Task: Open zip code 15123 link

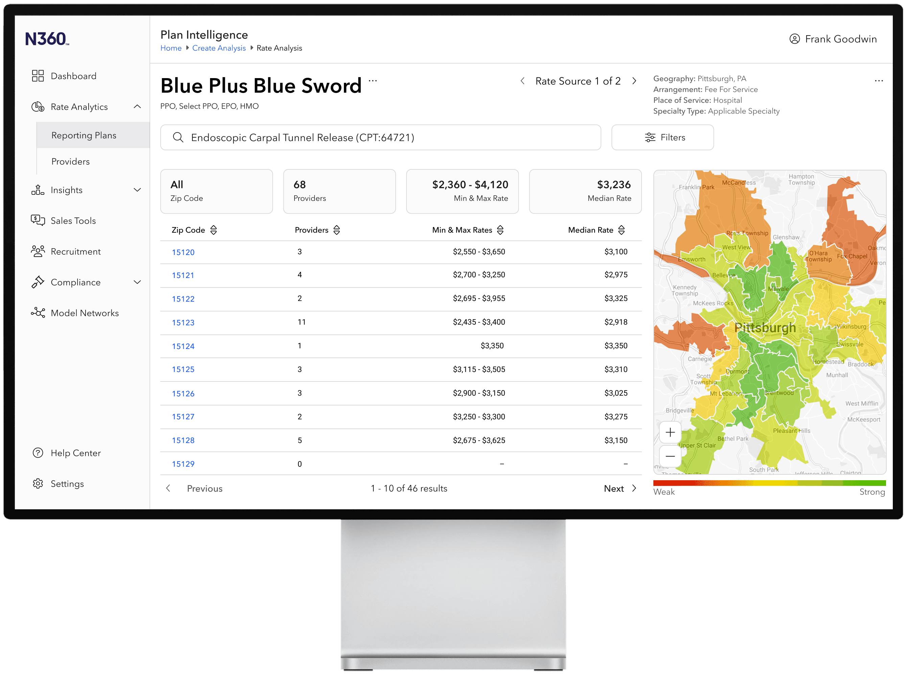Action: (183, 322)
